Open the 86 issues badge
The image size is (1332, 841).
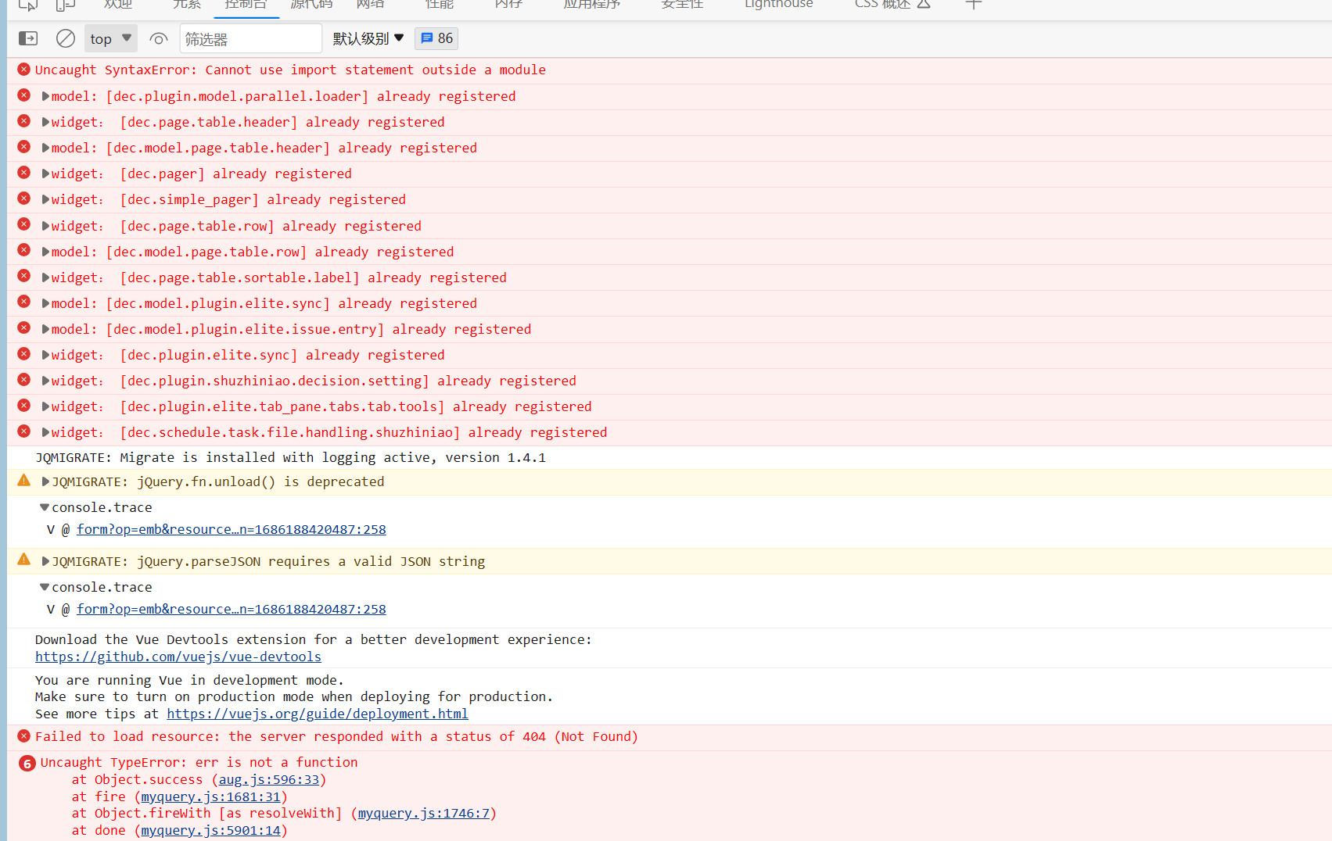pyautogui.click(x=436, y=38)
